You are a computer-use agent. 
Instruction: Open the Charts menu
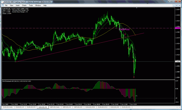[24, 6]
